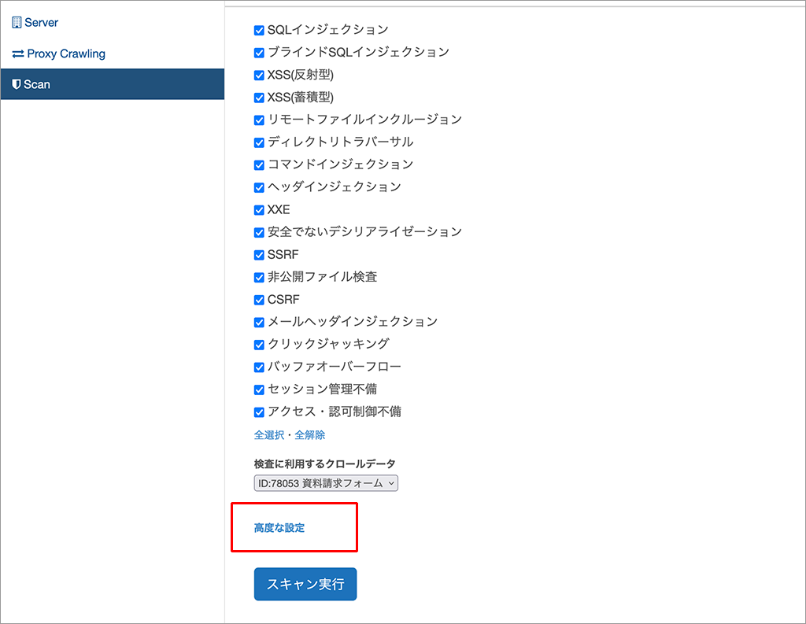Uncheck セッション管理不備 option
This screenshot has width=806, height=624.
point(259,389)
